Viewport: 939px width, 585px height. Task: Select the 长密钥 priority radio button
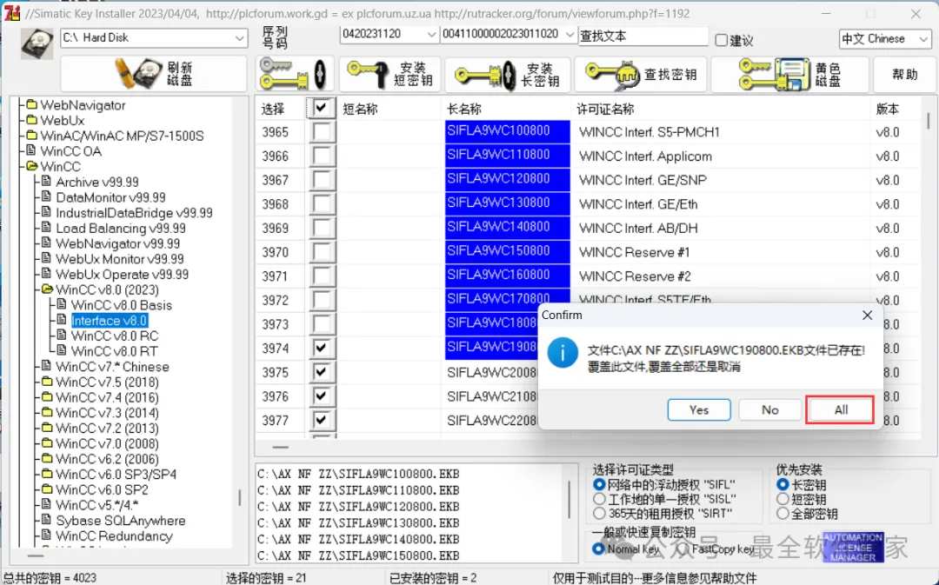(x=782, y=484)
